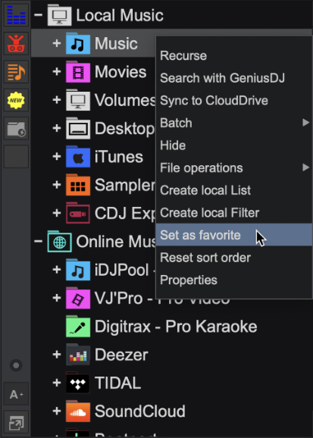The image size is (313, 438).
Task: Select Digitrax - Pro Karaoke folder
Action: point(161,327)
